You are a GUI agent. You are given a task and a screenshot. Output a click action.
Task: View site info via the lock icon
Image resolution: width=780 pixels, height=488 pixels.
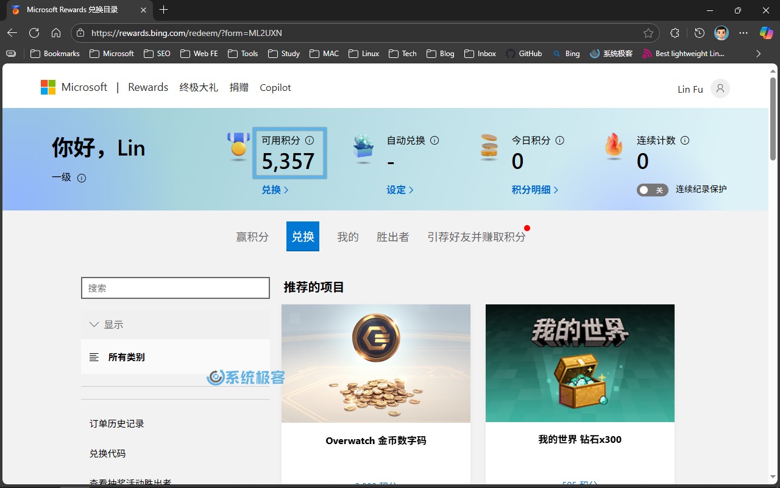point(80,33)
